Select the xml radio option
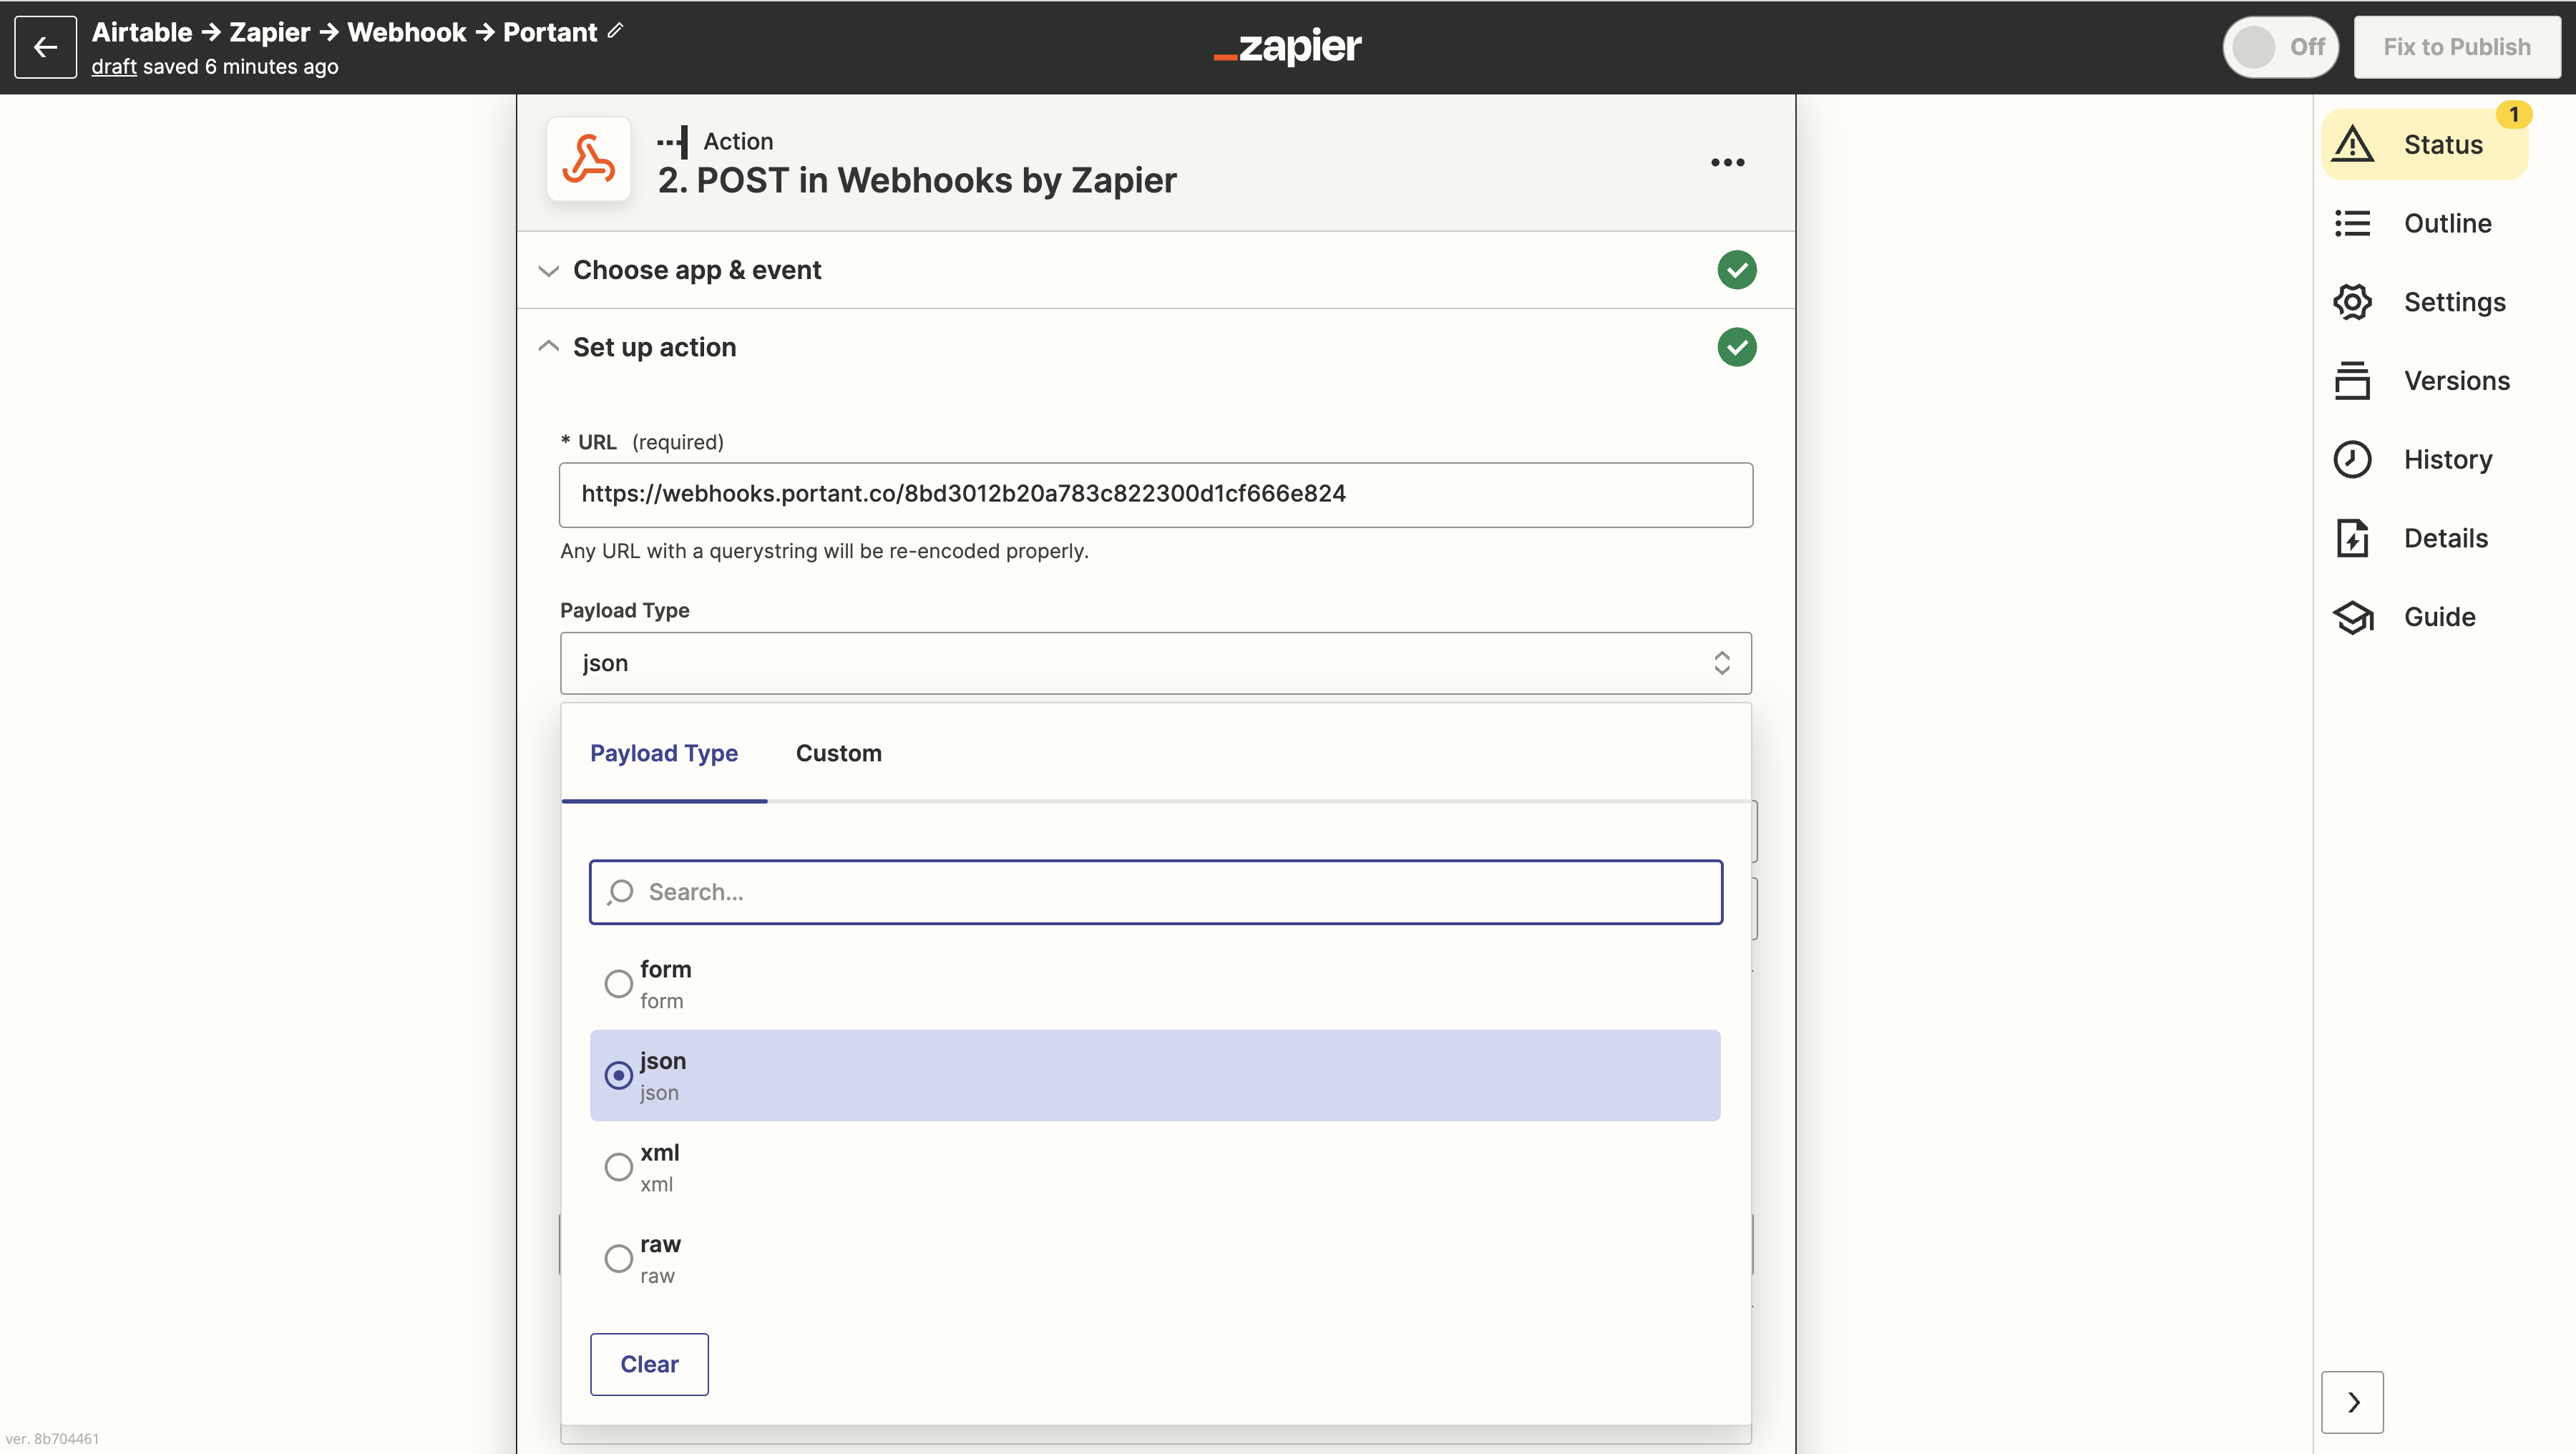 (x=618, y=1167)
